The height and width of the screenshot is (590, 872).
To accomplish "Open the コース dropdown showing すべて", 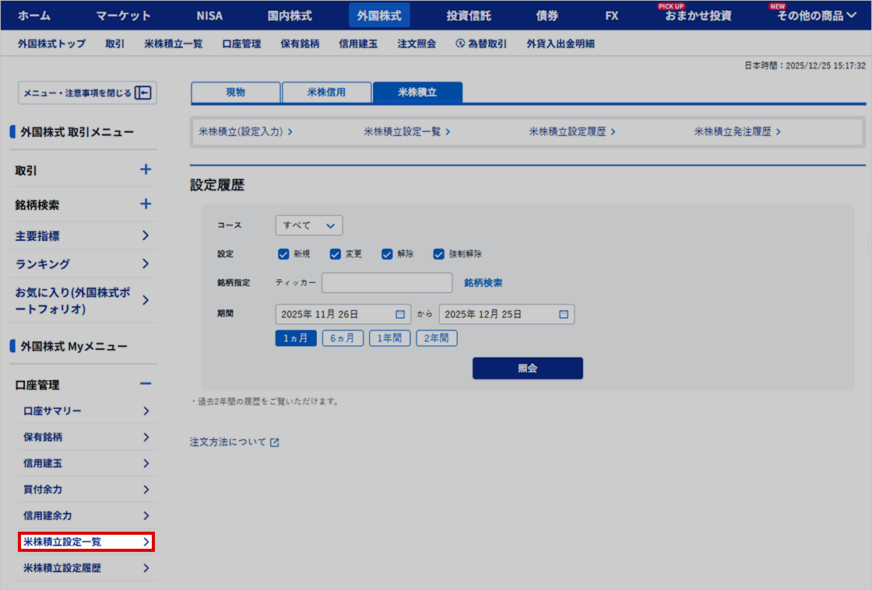I will click(308, 224).
